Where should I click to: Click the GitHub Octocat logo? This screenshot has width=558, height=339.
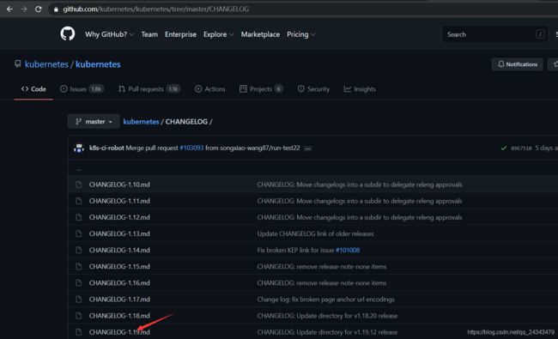coord(68,34)
